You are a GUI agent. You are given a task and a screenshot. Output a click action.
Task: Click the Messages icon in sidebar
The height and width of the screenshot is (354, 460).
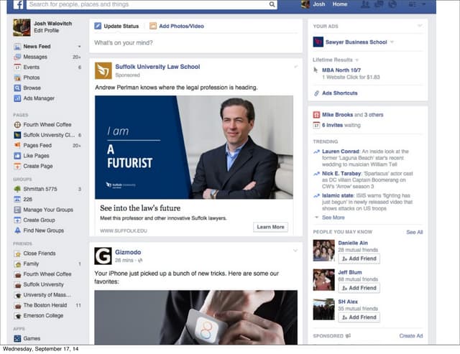[17, 57]
